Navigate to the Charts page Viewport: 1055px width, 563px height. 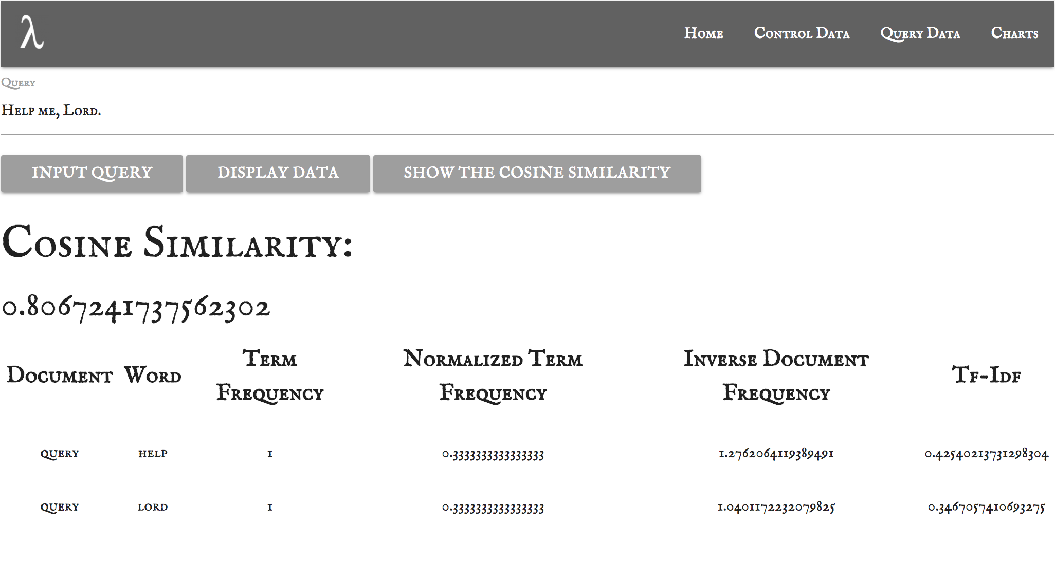tap(1014, 33)
